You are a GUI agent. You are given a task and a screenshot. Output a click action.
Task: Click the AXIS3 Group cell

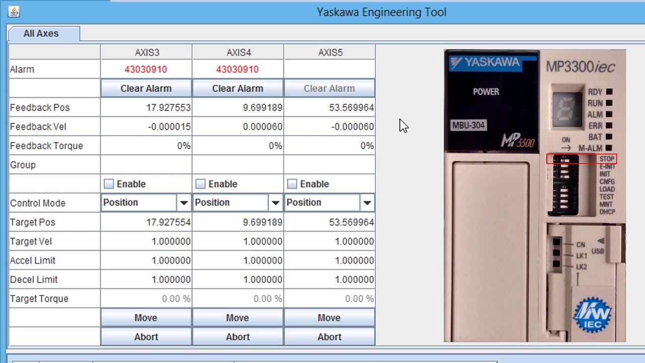point(146,165)
